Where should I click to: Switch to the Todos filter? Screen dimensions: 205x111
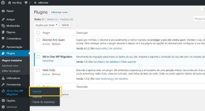(37, 19)
